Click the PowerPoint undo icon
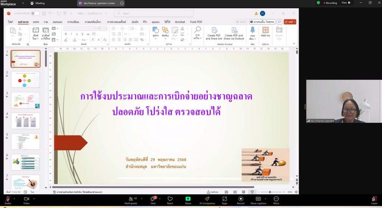Screen dimensions: 382x208 50,13
